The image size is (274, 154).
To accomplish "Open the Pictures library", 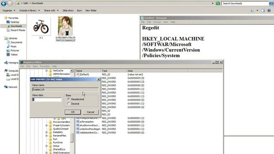I will (x=15, y=50).
